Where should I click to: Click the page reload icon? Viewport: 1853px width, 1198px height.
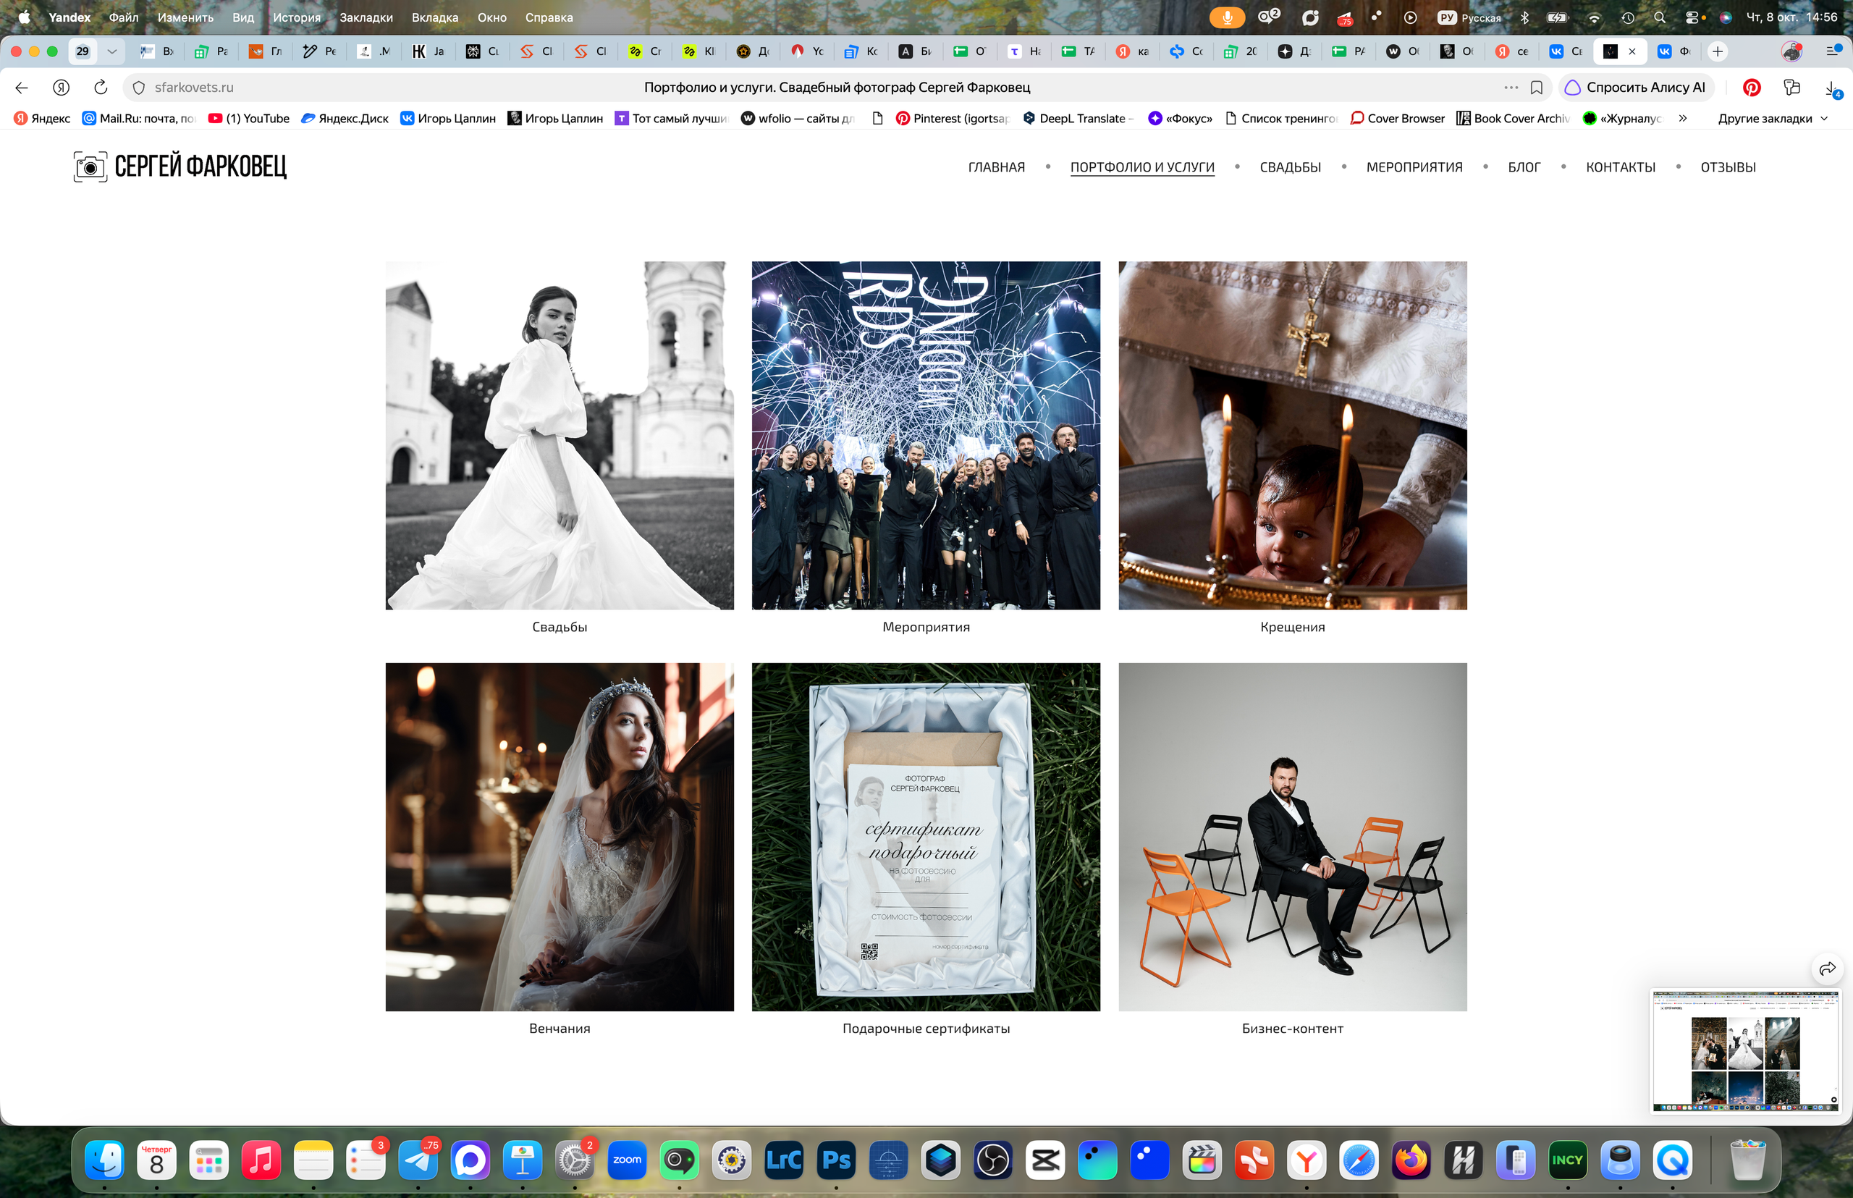tap(101, 87)
